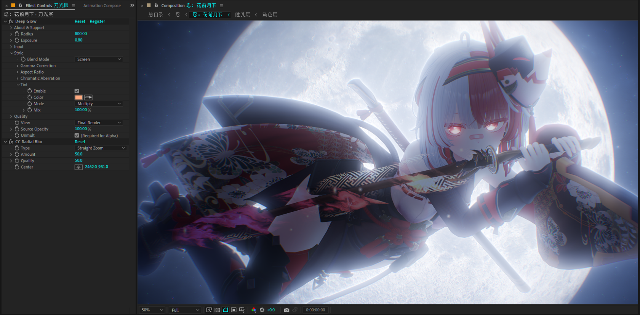
Task: Open the 50% magnification dropdown
Action: (152, 310)
